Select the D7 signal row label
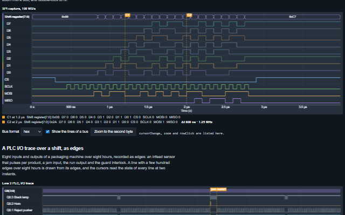345x215 pixels. pos(9,24)
